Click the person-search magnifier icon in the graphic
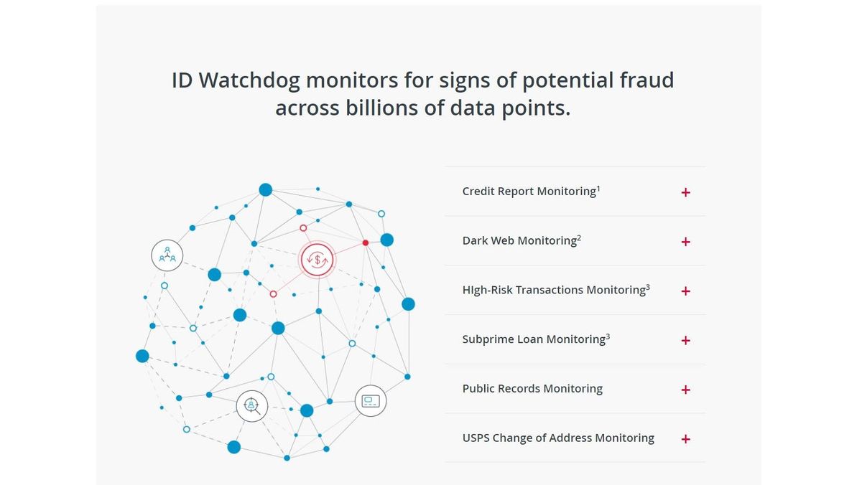Screen dimensions: 862x485 pos(251,405)
